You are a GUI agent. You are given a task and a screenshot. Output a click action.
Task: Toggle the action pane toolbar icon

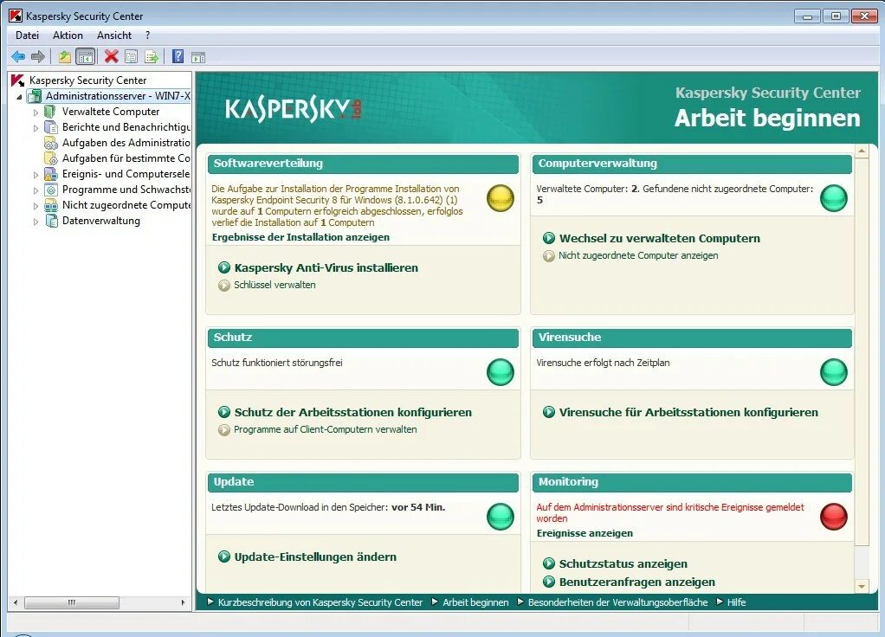pos(198,57)
